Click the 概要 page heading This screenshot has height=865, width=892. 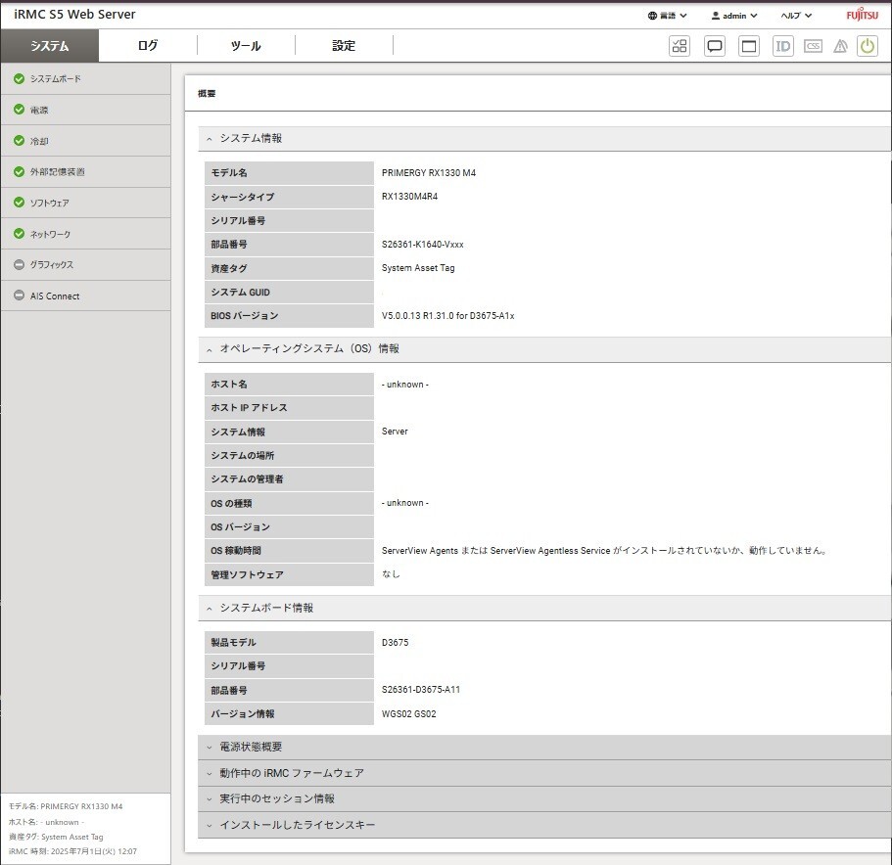[207, 93]
